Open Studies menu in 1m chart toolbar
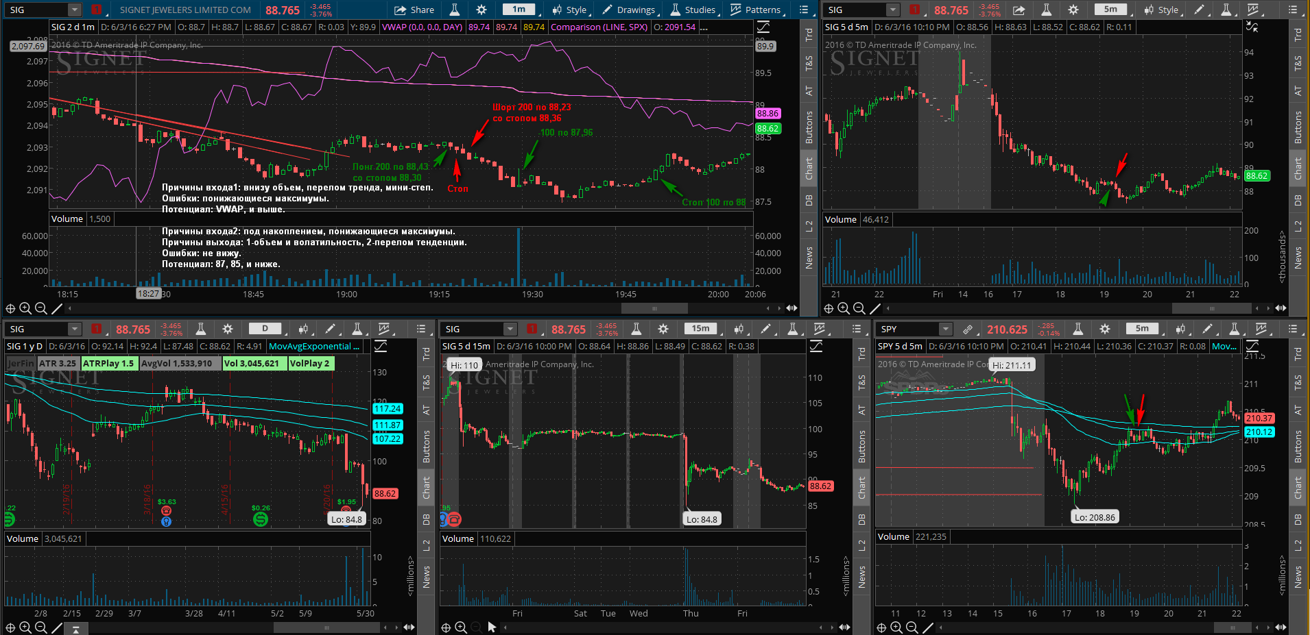1310x635 pixels. pyautogui.click(x=693, y=10)
